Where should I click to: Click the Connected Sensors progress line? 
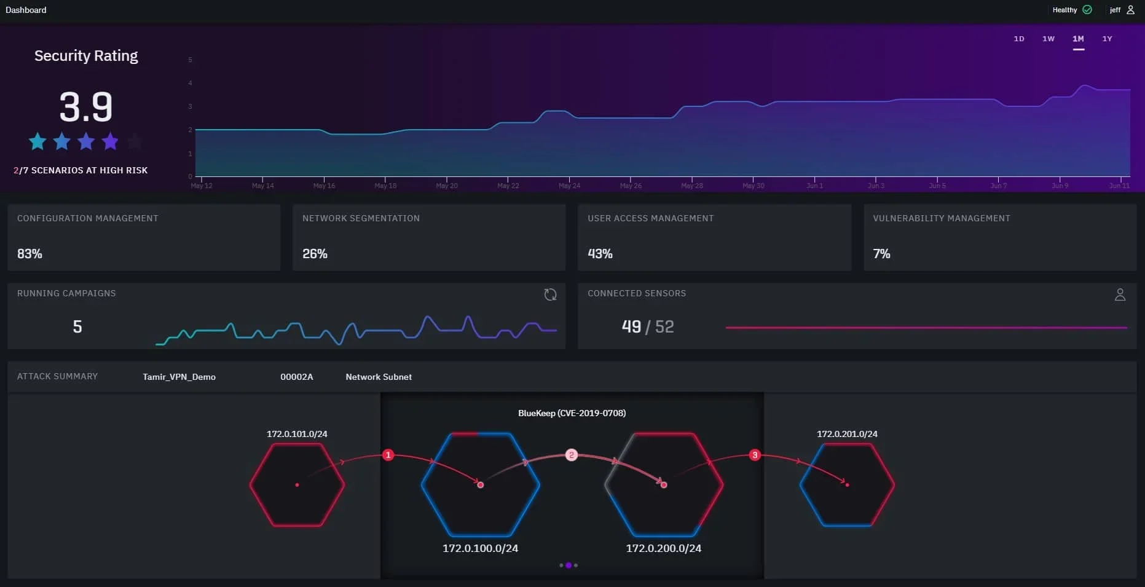[926, 328]
